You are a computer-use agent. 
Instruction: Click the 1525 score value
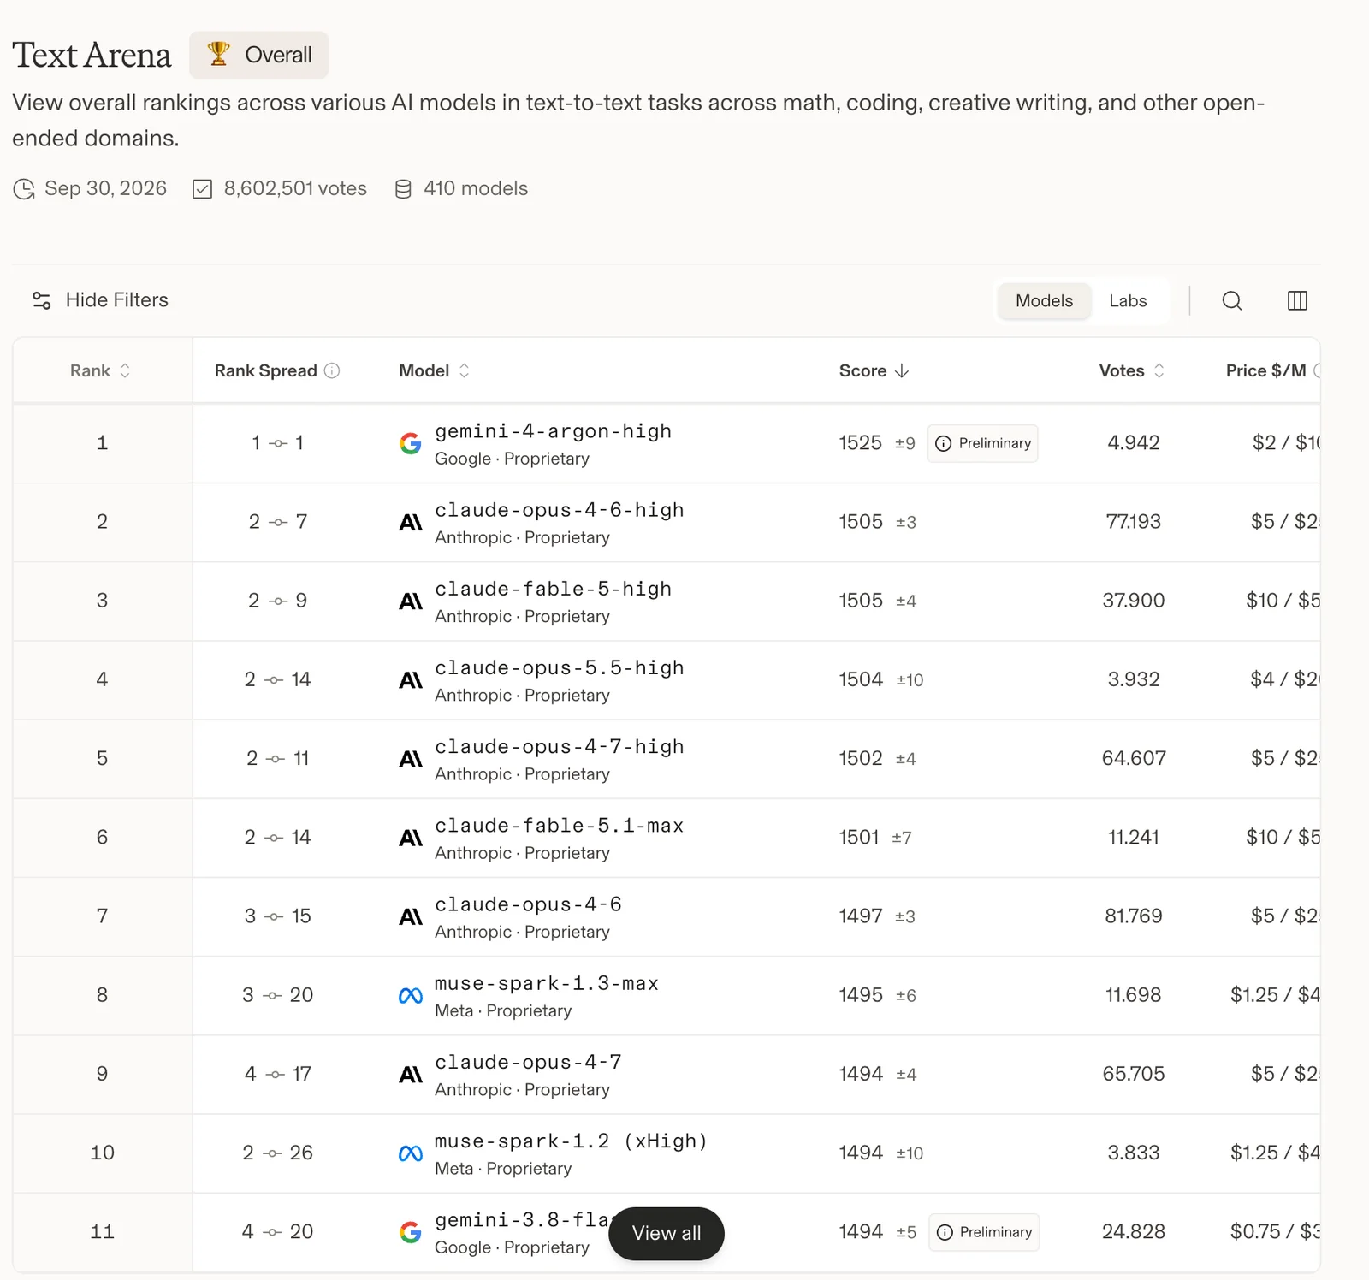click(x=860, y=443)
